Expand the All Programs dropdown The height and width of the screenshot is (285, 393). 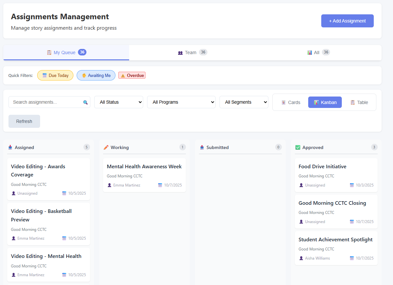coord(181,102)
